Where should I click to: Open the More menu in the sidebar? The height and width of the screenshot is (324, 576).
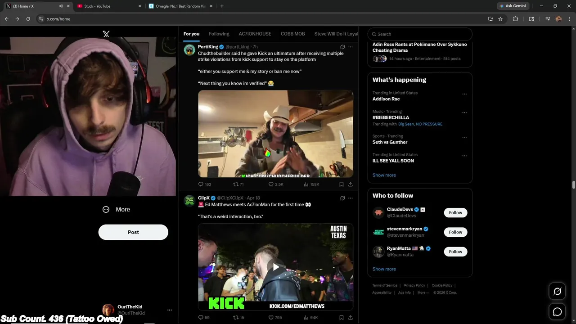[116, 209]
